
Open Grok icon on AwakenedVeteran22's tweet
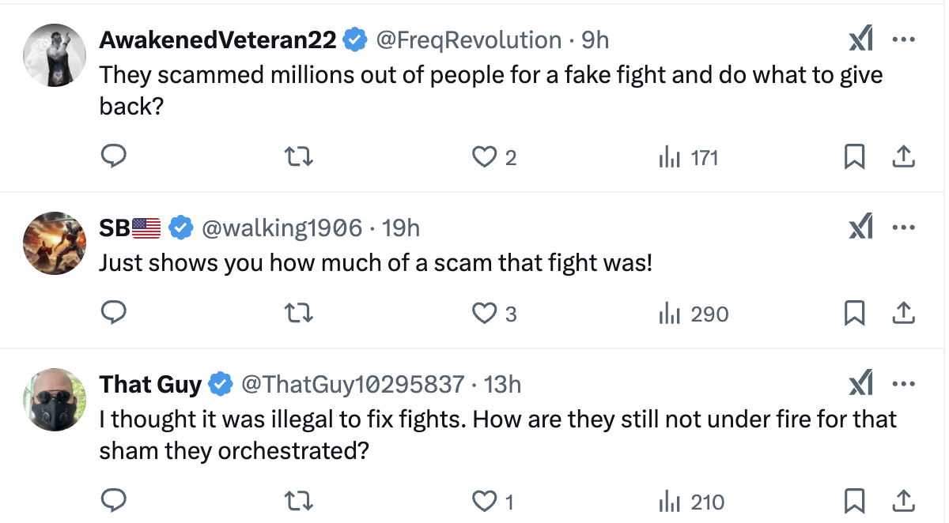[860, 39]
